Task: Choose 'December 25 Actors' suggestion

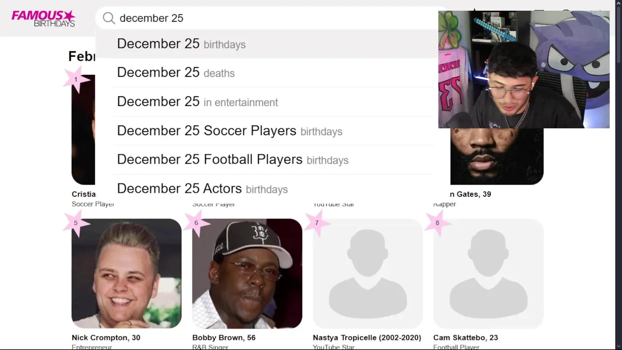Action: pyautogui.click(x=202, y=189)
